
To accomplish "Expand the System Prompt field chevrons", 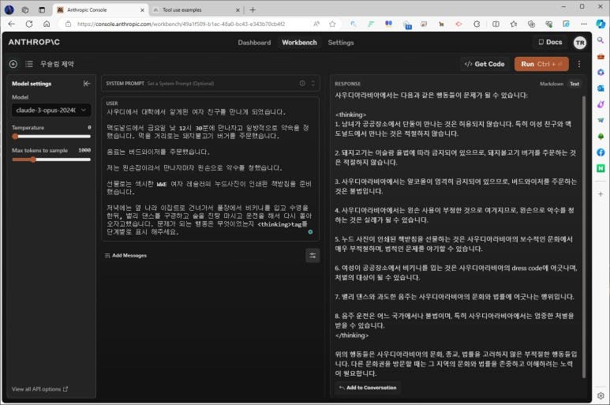I will click(x=313, y=83).
